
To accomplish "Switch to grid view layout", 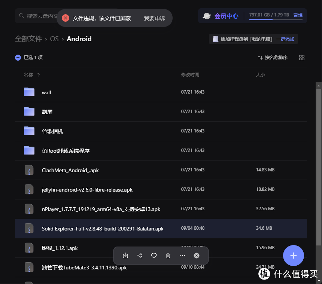I will tap(302, 58).
